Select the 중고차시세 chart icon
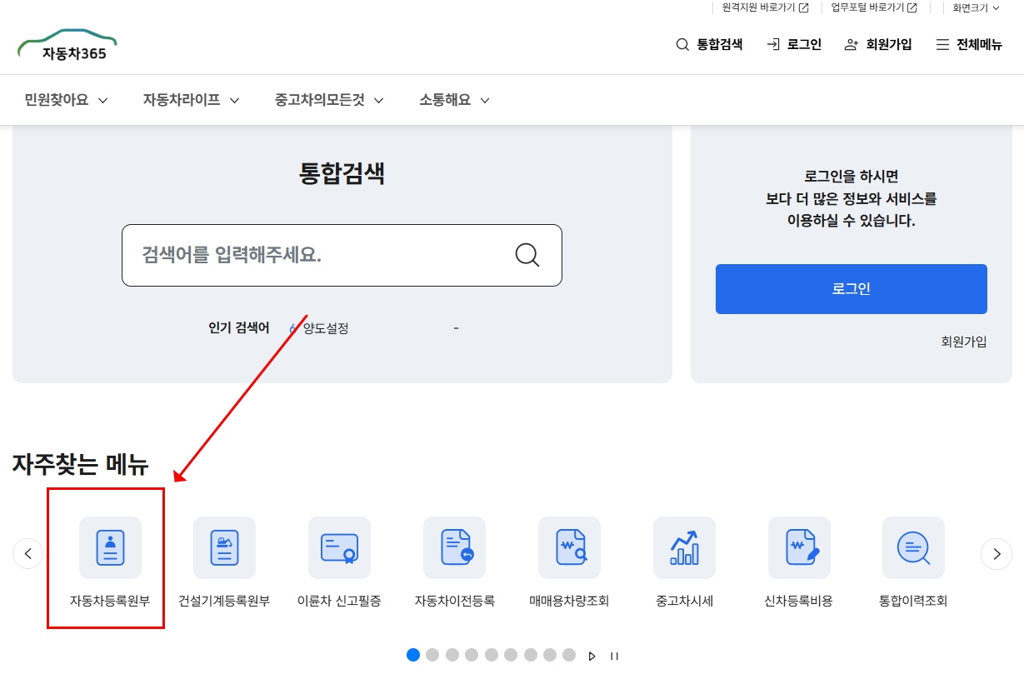 [684, 547]
